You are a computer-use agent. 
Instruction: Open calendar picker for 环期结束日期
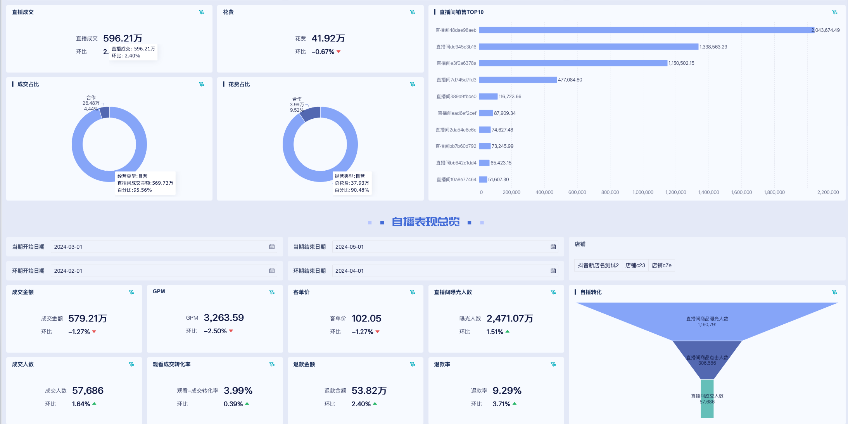coord(553,271)
